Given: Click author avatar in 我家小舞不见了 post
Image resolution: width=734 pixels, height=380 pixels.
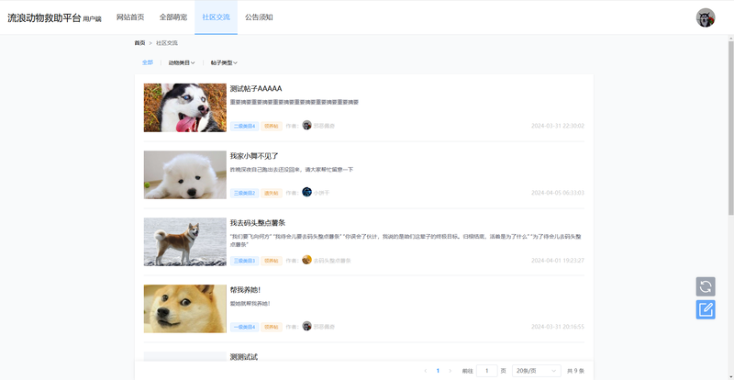Looking at the screenshot, I should 306,192.
